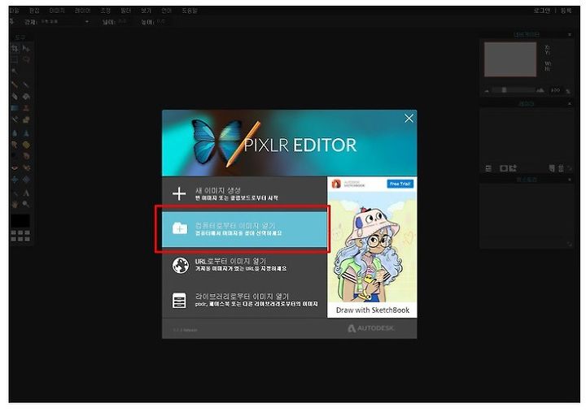Click the navigator zoom-in mountain icon
The height and width of the screenshot is (412, 586).
click(x=540, y=90)
